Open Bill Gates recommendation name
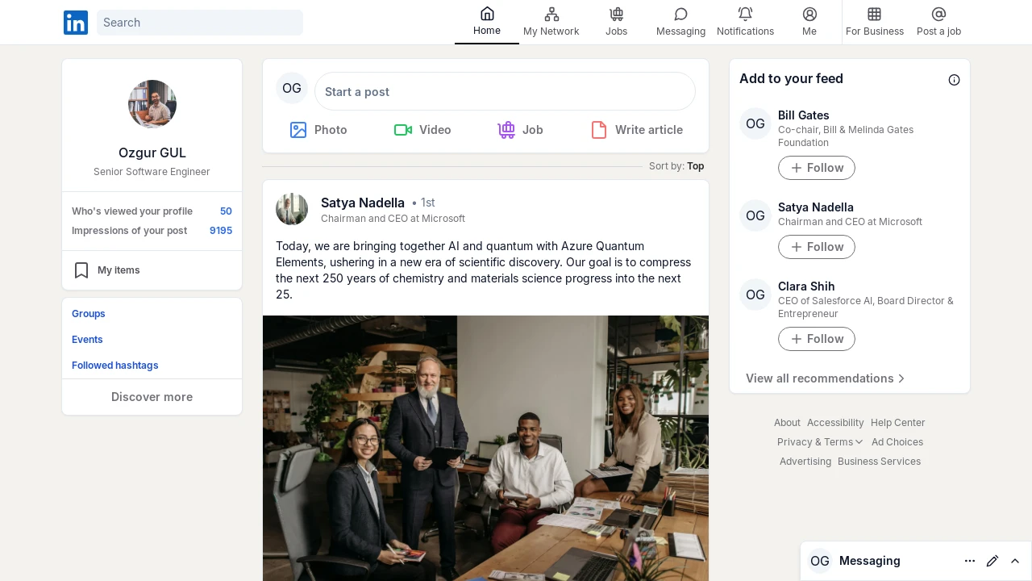Screen dimensions: 1032x581 (x=804, y=115)
